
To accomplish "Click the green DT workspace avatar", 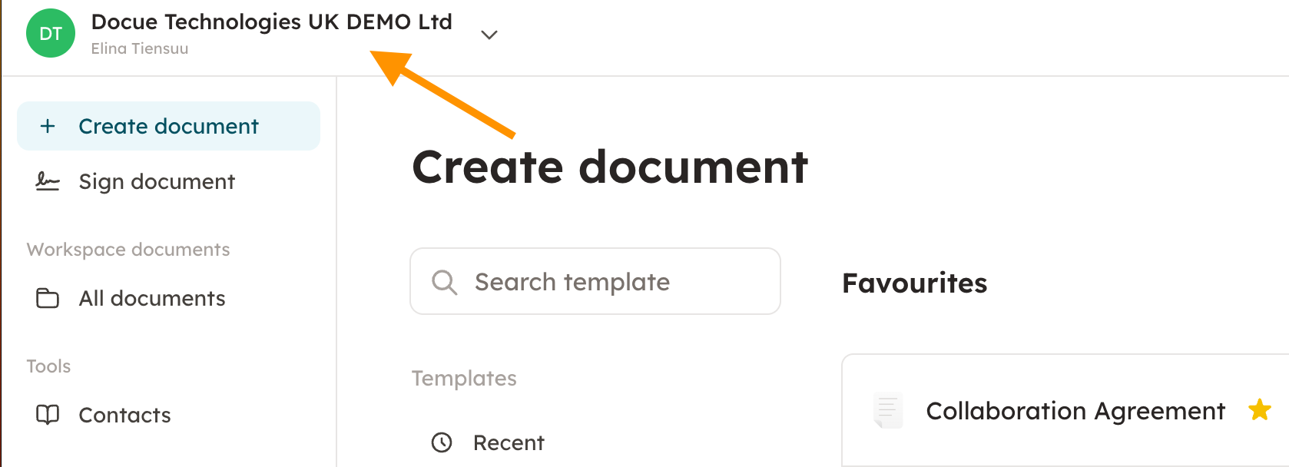I will coord(51,34).
